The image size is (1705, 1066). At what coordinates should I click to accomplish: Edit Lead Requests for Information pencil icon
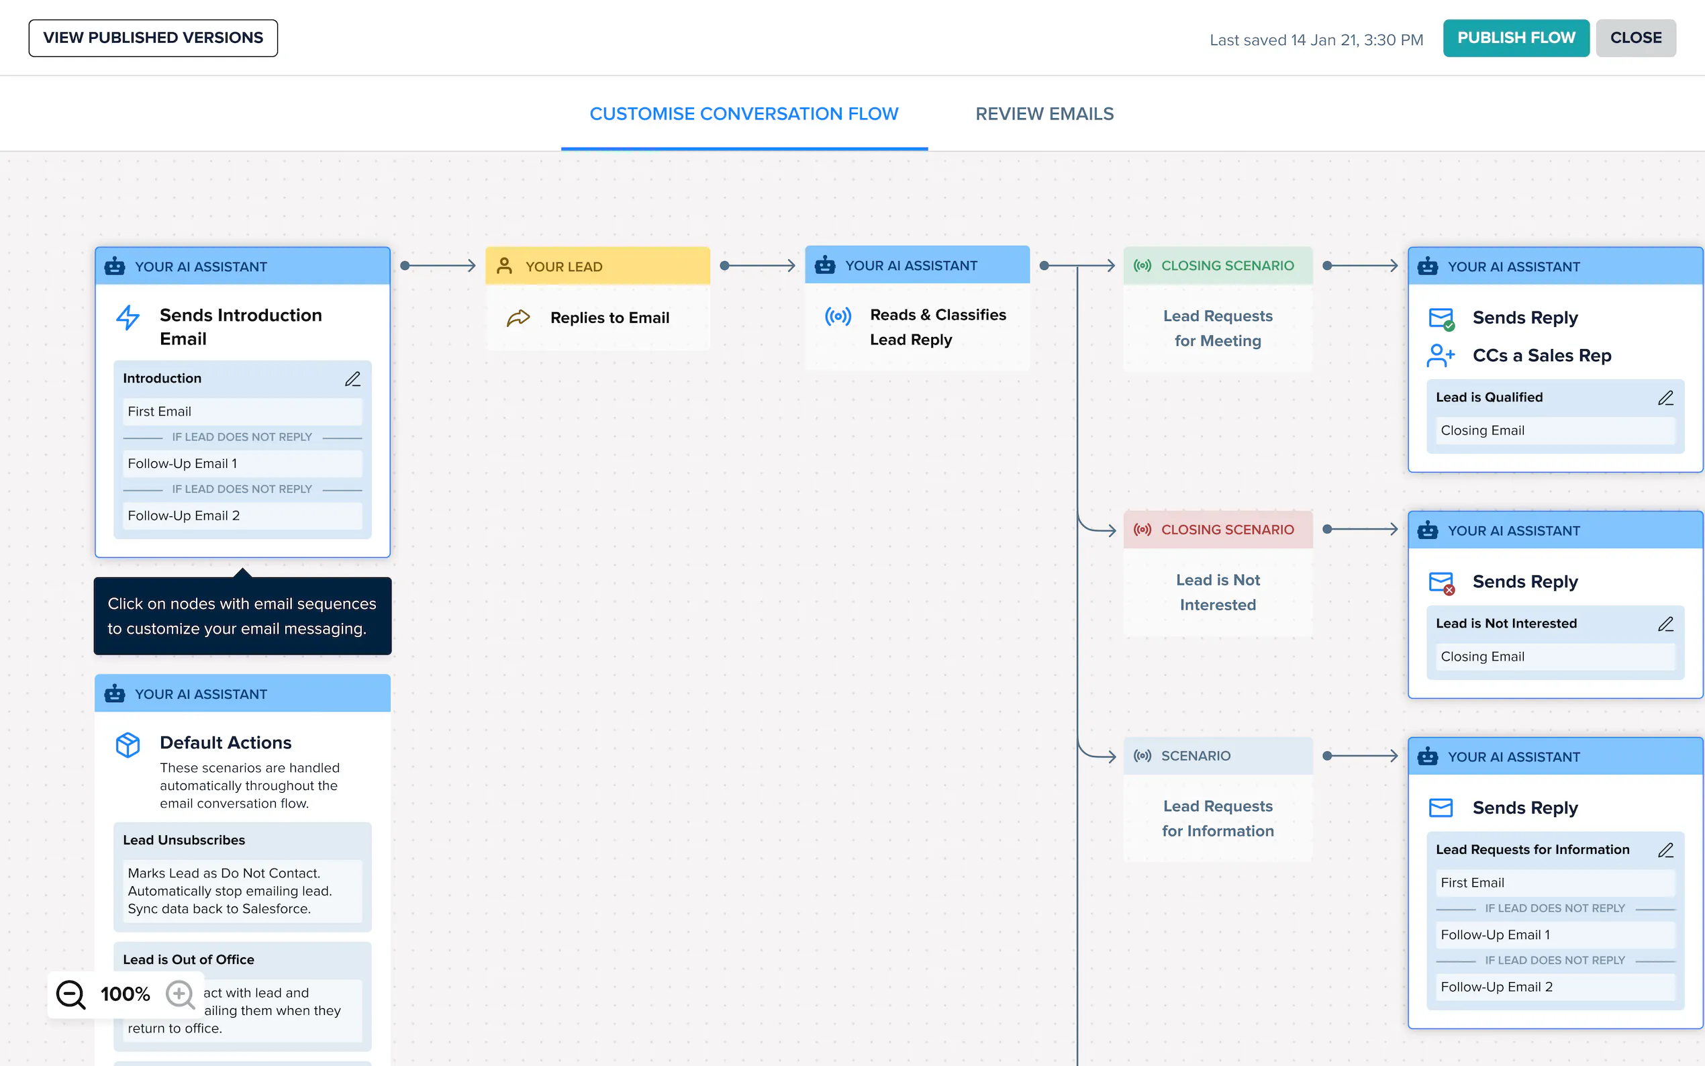point(1665,851)
